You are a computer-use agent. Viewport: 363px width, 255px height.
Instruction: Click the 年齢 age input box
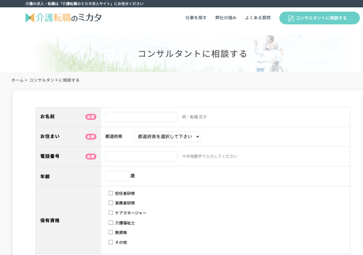(117, 176)
